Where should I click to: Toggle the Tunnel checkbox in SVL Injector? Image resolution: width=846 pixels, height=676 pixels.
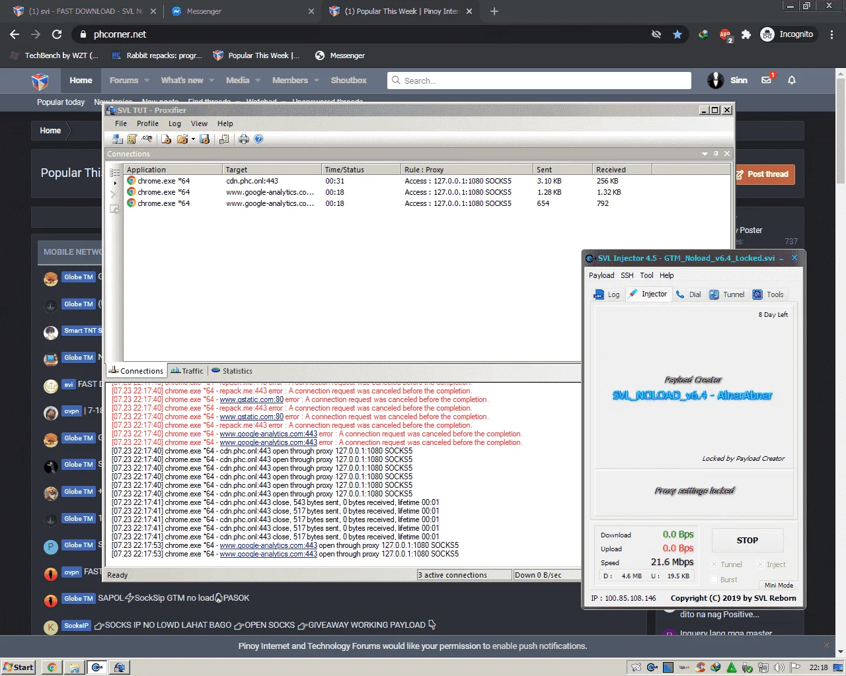[714, 564]
